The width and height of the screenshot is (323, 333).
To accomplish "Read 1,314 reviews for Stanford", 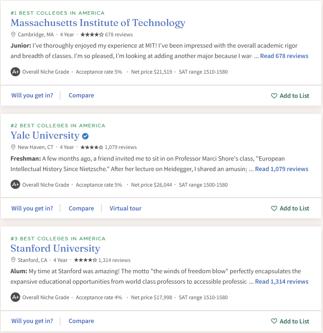I will (x=281, y=281).
